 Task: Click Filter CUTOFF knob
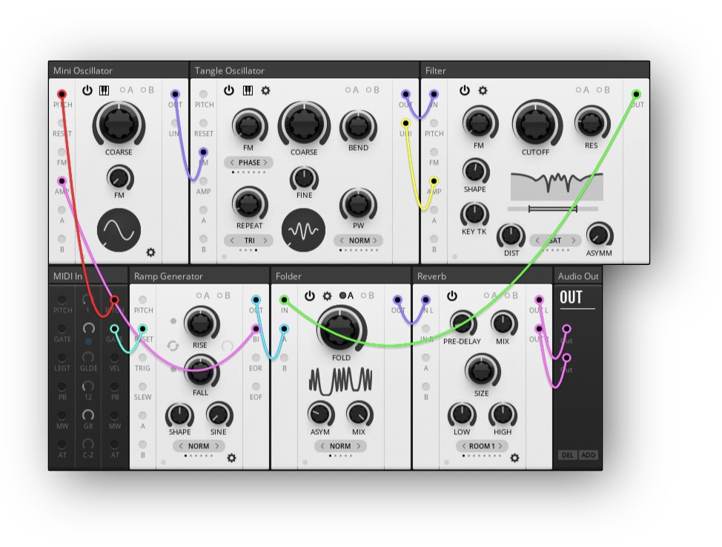pos(535,125)
